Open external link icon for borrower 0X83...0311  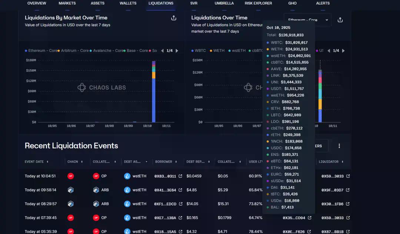click(x=180, y=176)
